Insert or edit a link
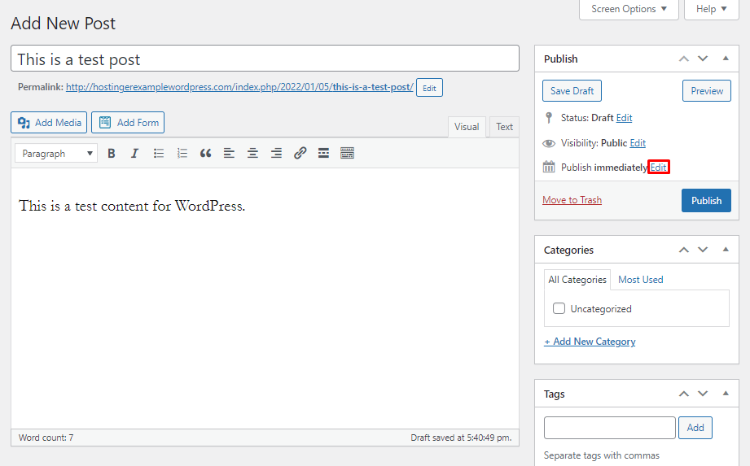 [x=300, y=153]
